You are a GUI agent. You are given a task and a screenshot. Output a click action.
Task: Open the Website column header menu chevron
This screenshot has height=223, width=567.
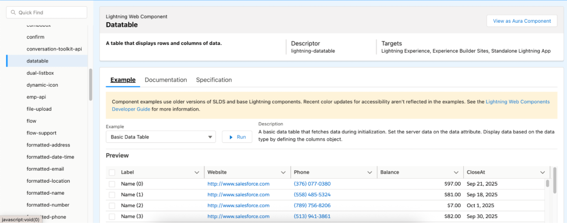point(283,172)
